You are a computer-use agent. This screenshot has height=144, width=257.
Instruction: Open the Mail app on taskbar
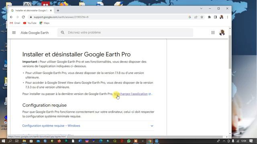[x=38, y=141]
